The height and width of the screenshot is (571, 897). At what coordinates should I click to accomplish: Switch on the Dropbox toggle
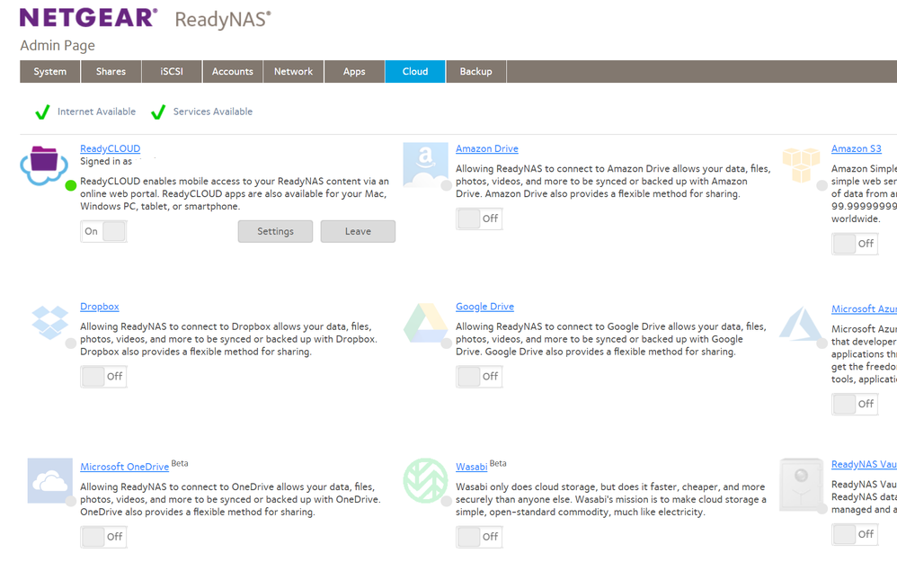pos(103,377)
